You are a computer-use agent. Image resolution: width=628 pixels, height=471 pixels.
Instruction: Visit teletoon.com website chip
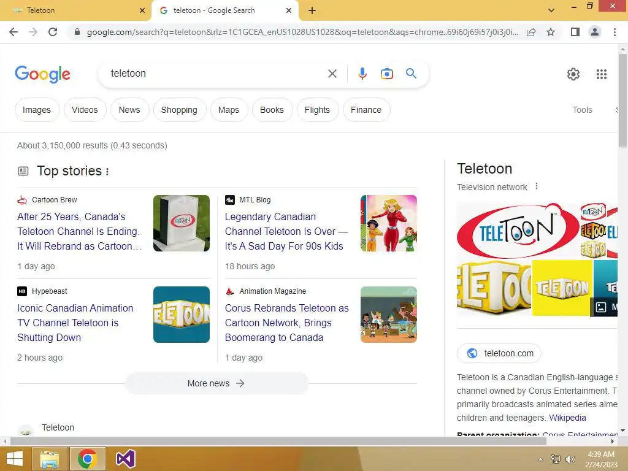499,353
